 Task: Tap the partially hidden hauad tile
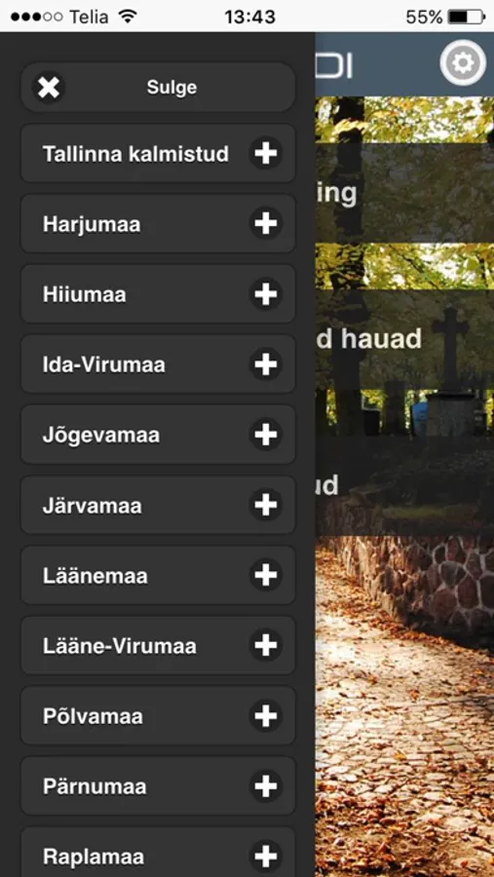(404, 339)
